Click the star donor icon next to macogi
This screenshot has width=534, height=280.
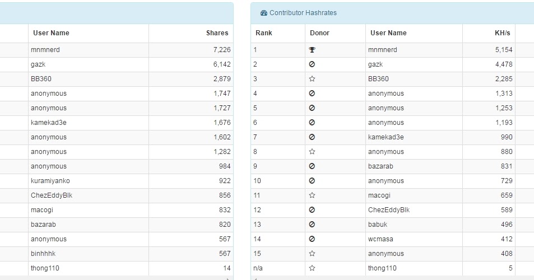(312, 195)
